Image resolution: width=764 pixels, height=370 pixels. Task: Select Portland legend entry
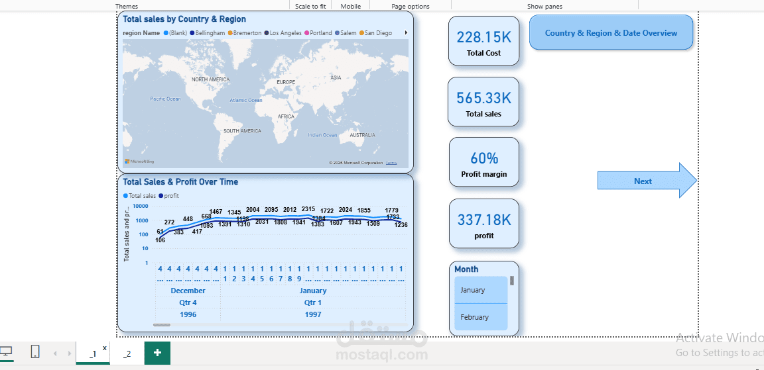[318, 33]
